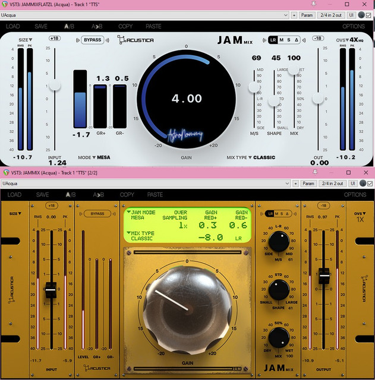Screen dimensions: 375x380
Task: Toggle the -18 button in gold plugin
Action: tap(323, 205)
